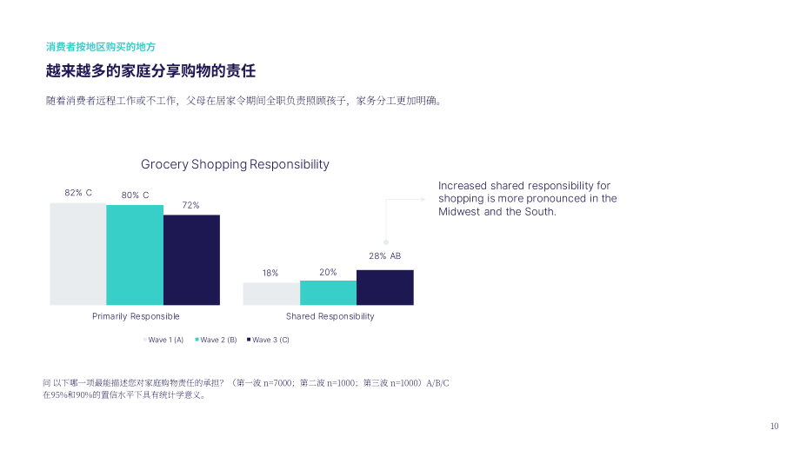Viewport: 800px width, 450px height.
Task: Click the Wave 3 (C) navy legend marker
Action: [249, 340]
